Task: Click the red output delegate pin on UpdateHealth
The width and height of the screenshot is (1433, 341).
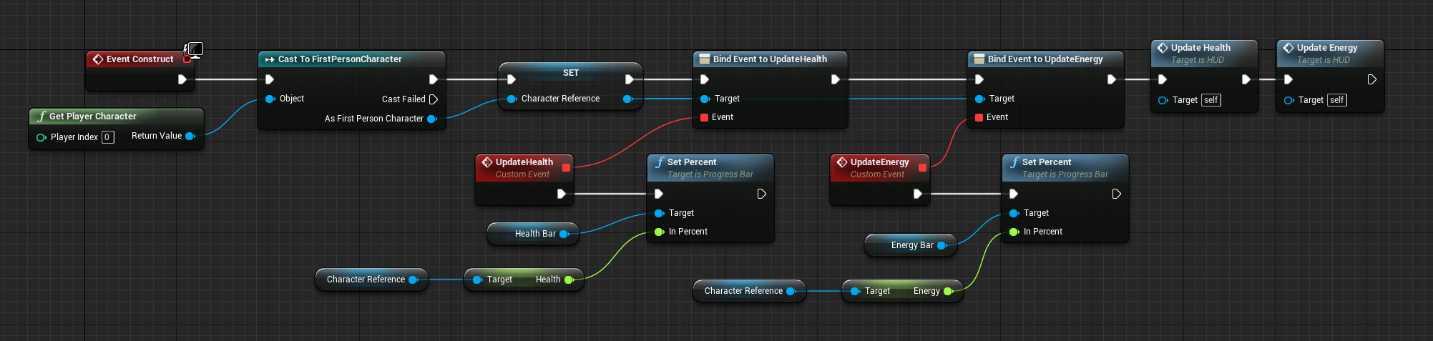Action: (566, 168)
